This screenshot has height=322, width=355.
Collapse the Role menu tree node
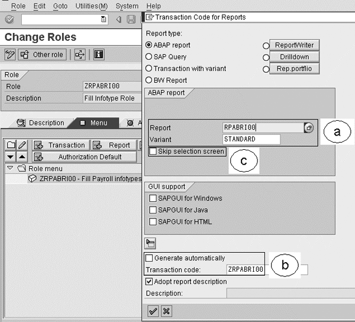[9, 168]
